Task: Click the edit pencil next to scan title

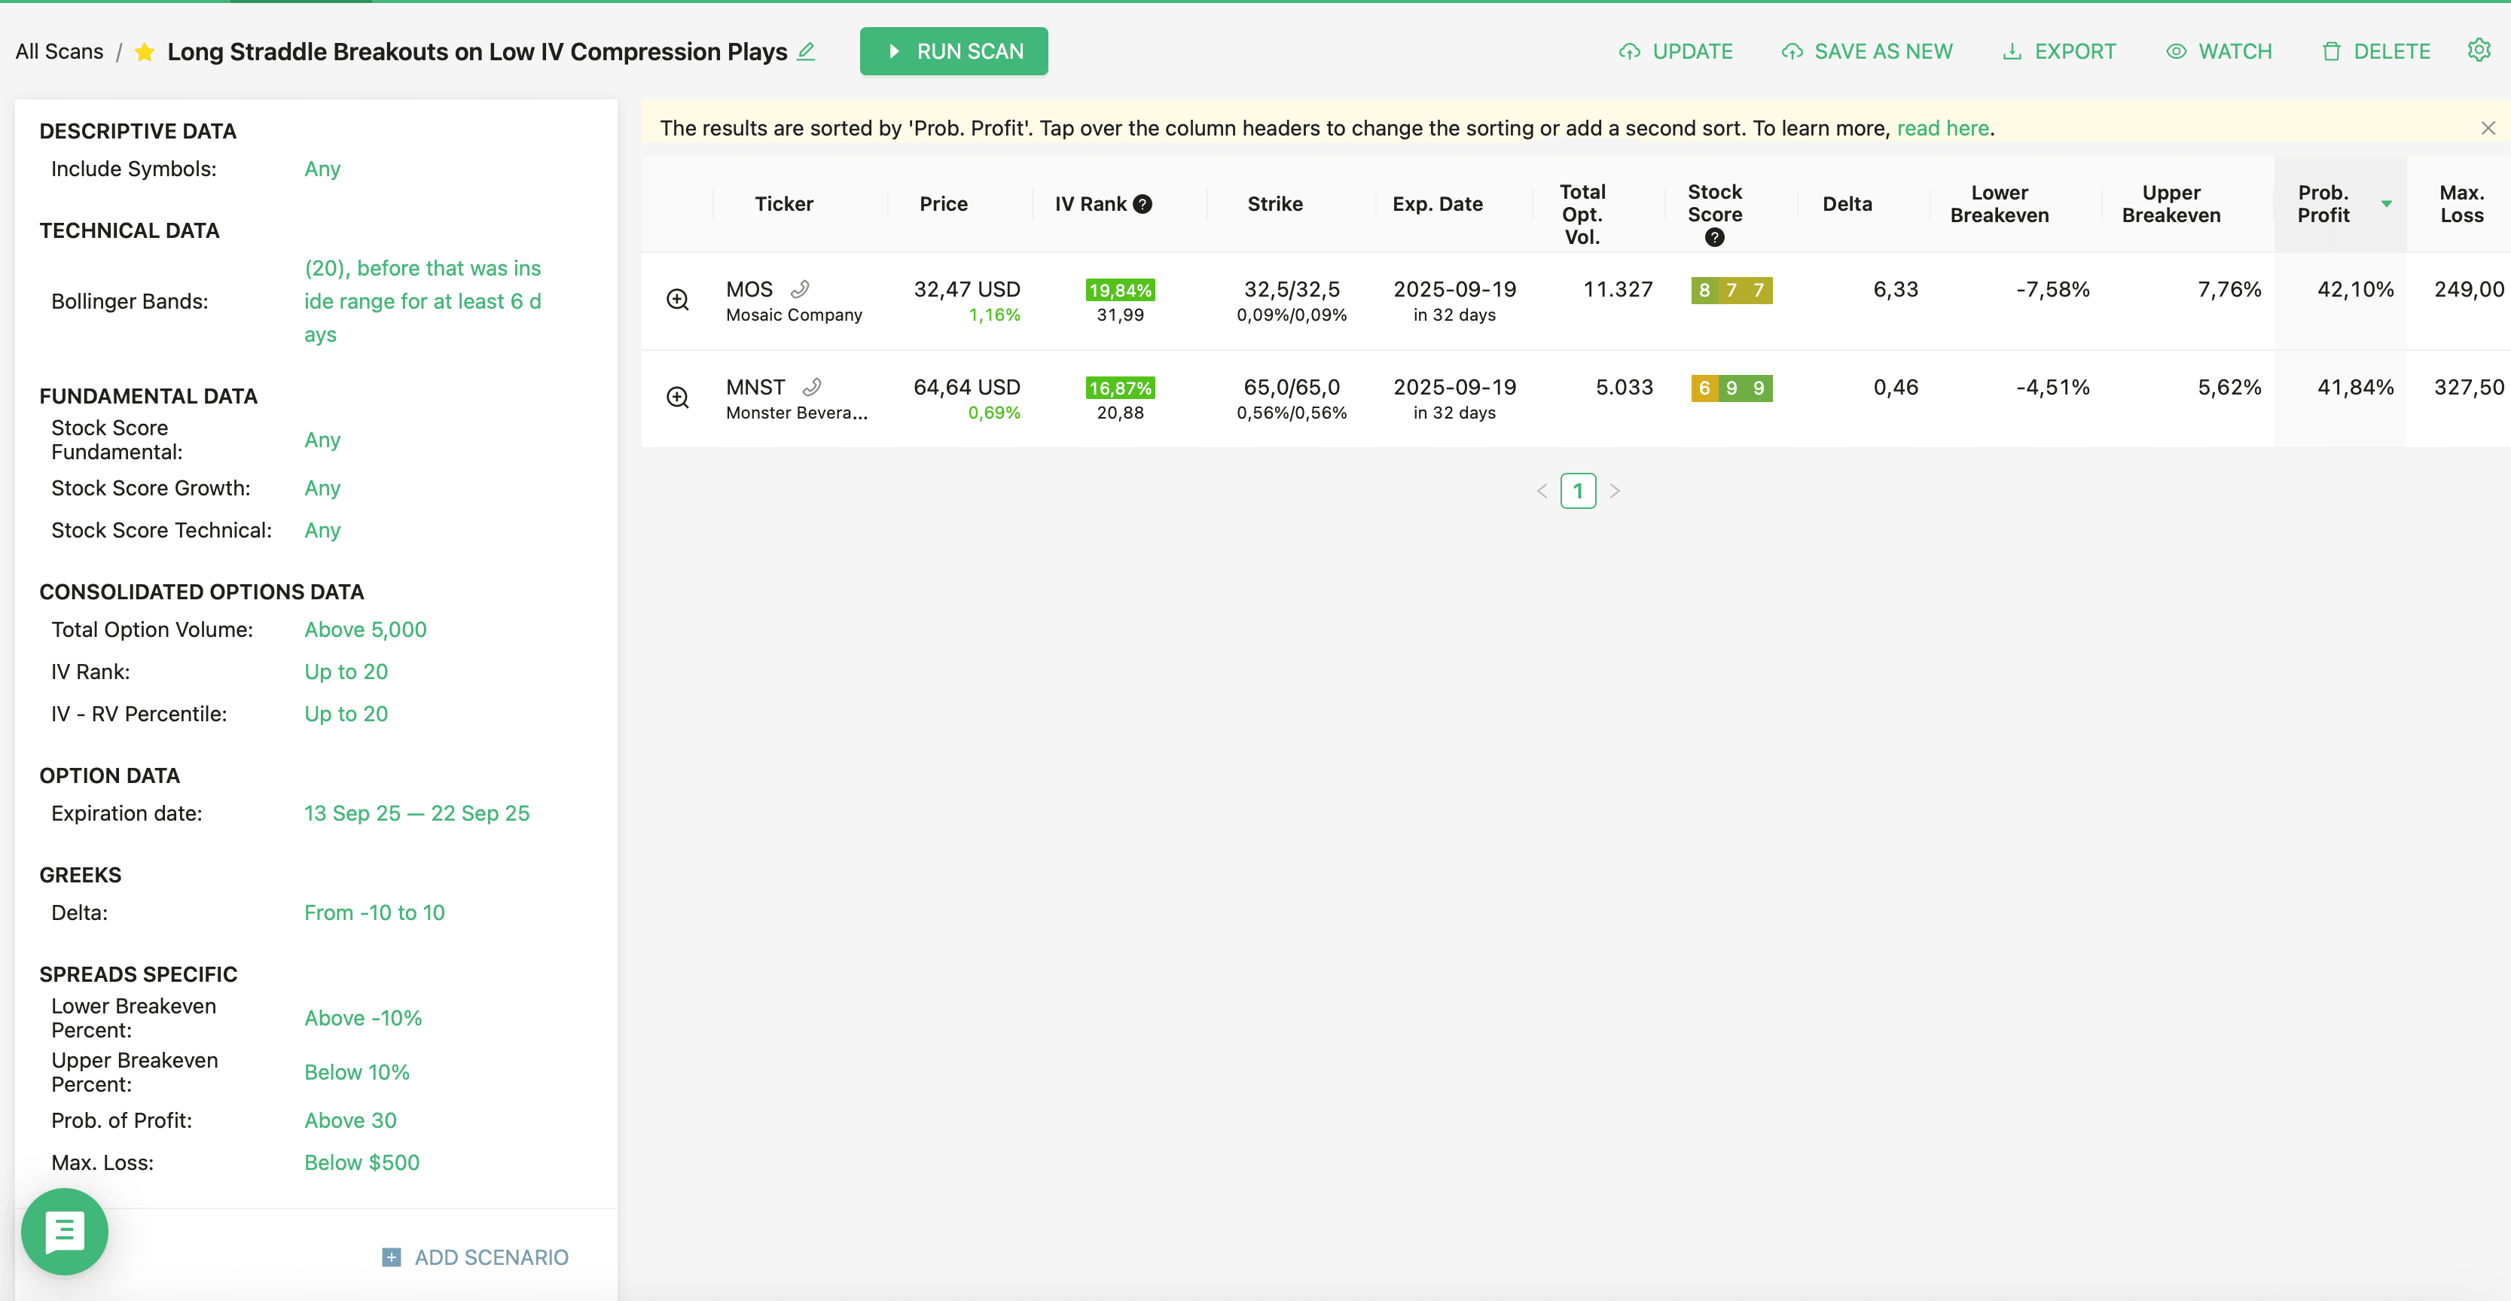Action: (x=805, y=52)
